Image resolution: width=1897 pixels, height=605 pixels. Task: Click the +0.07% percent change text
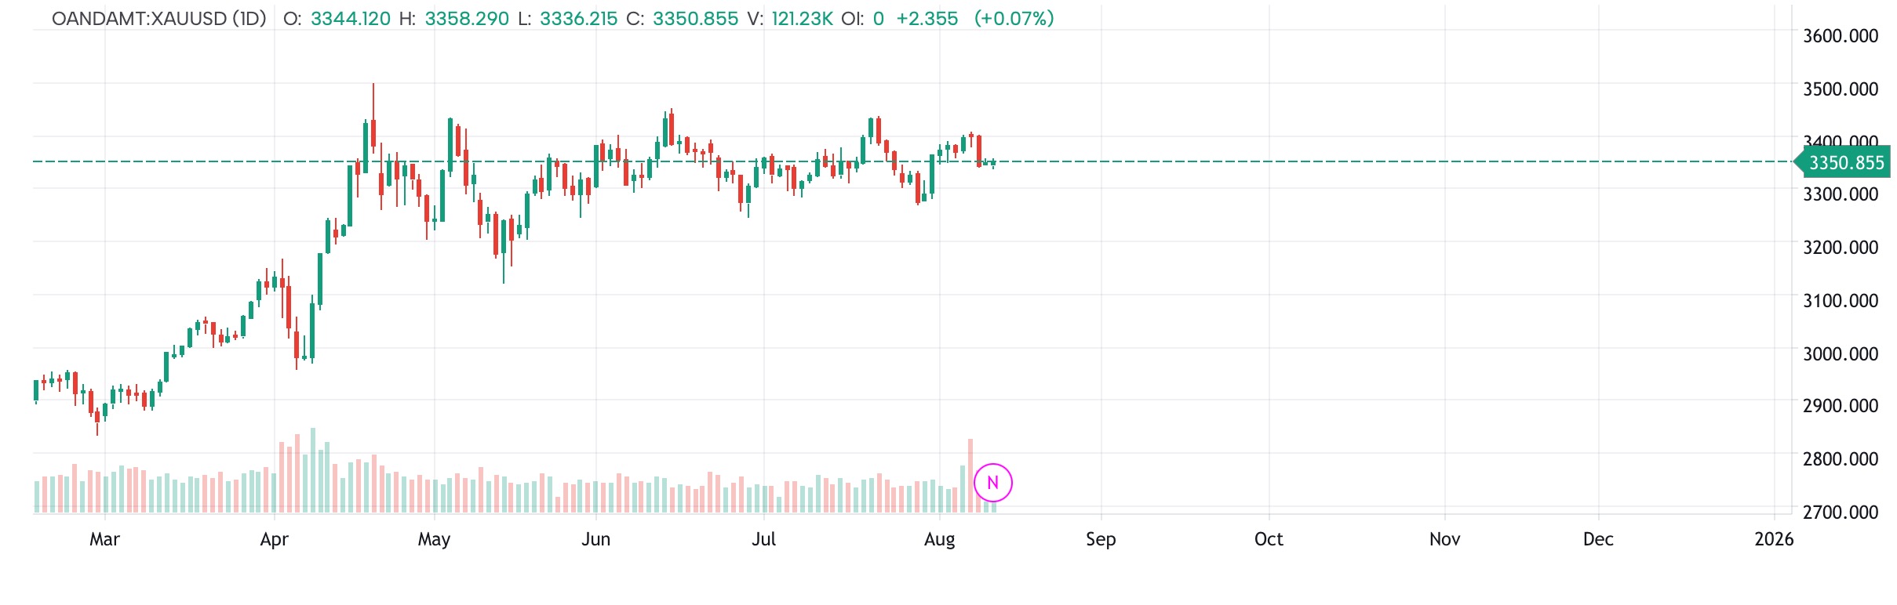(1014, 19)
